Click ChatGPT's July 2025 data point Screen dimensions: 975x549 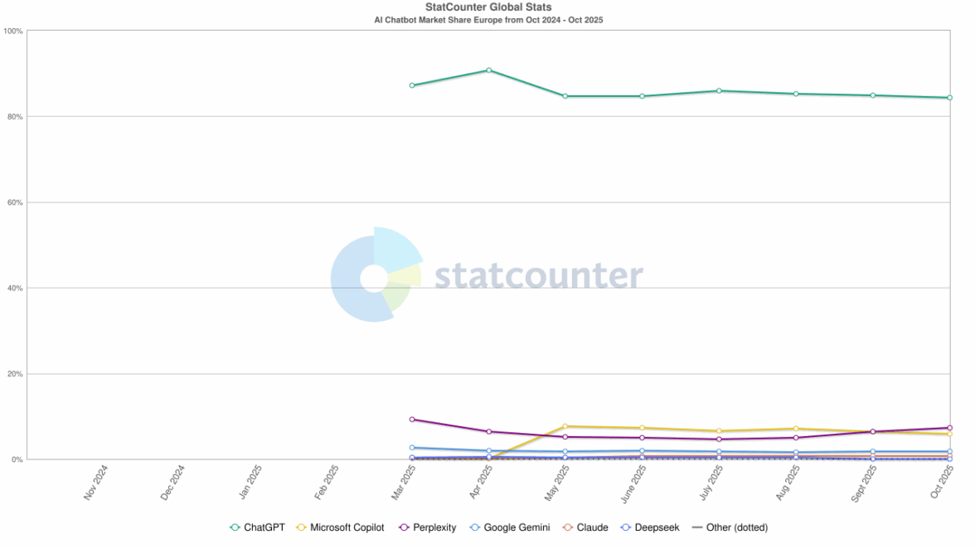[x=719, y=91]
